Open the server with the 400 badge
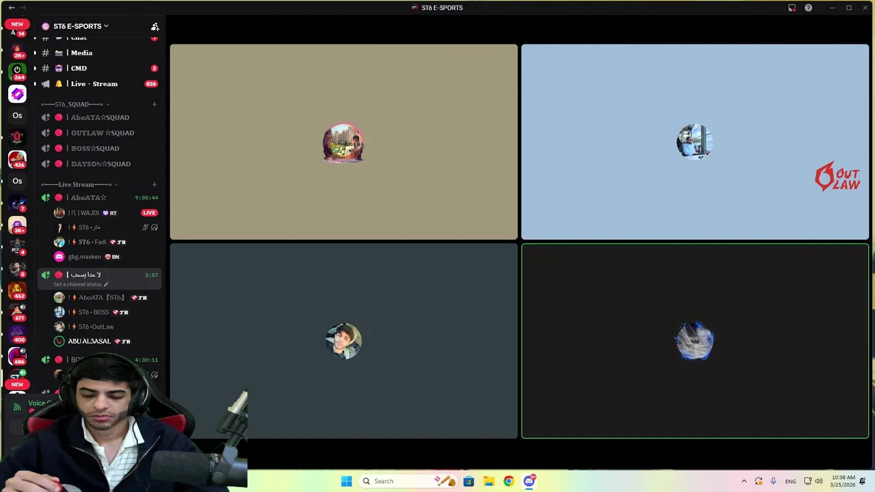Image resolution: width=875 pixels, height=492 pixels. point(17,334)
